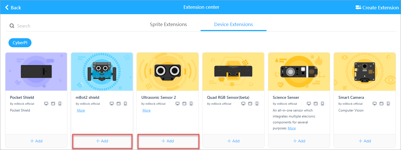Add the Ultrasonic Sensor 2 extension
Viewport: 401px width, 150px height.
click(168, 141)
